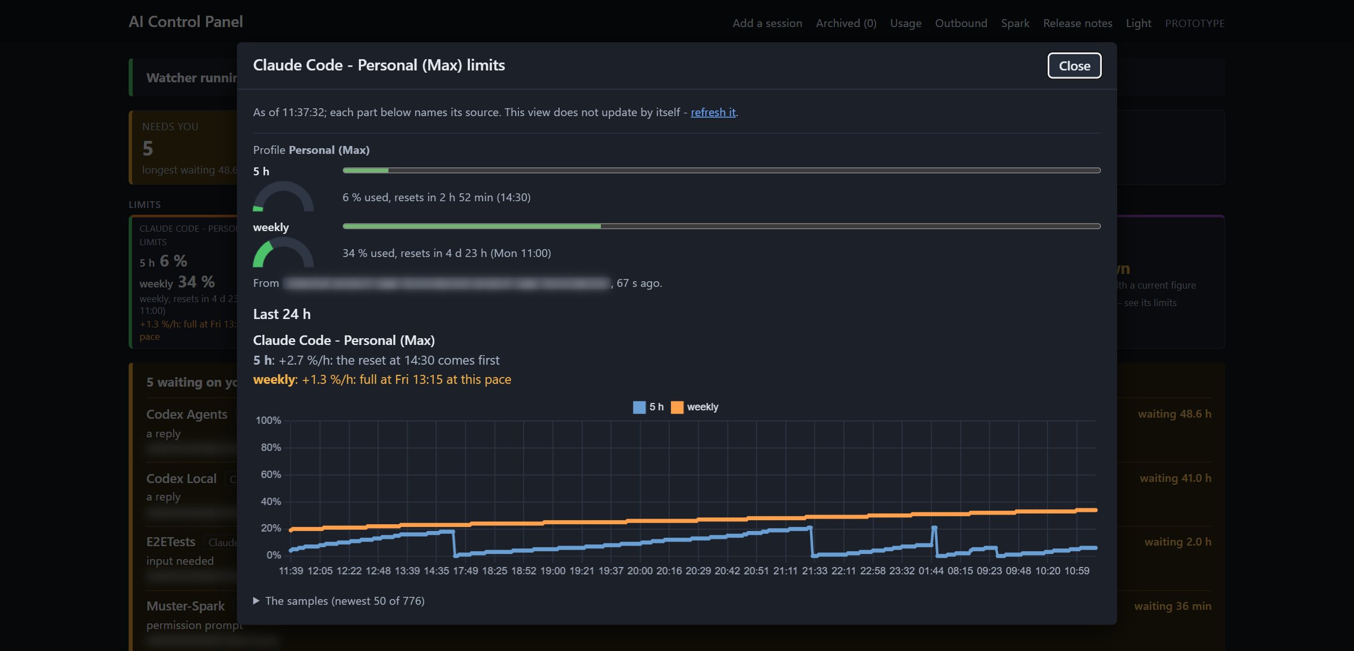This screenshot has width=1354, height=651.
Task: Click the 'Last 24 h' heading
Action: (x=282, y=314)
